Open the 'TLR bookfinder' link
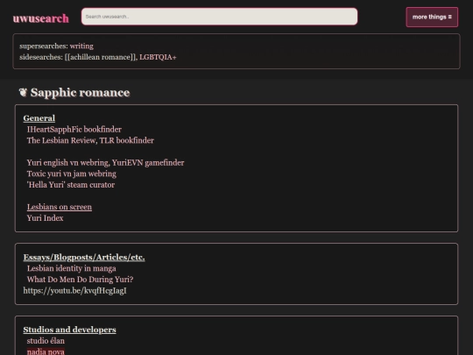473x355 pixels. click(127, 140)
